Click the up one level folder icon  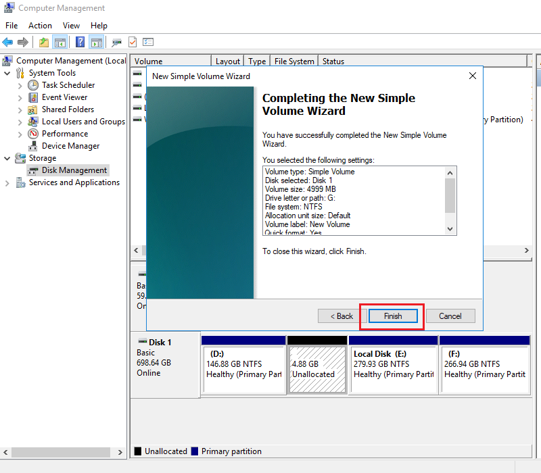point(44,42)
